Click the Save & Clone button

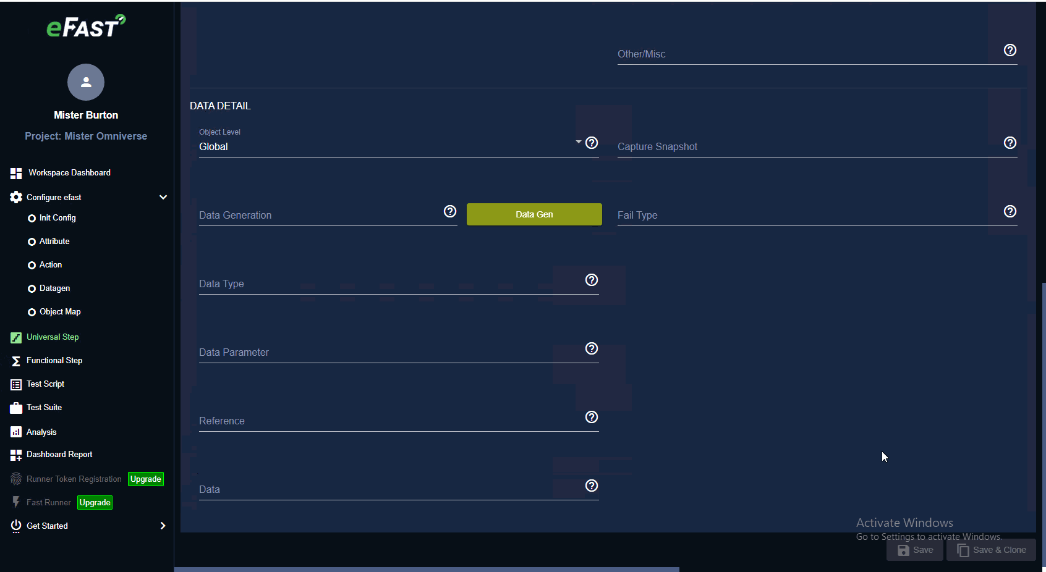(x=991, y=550)
